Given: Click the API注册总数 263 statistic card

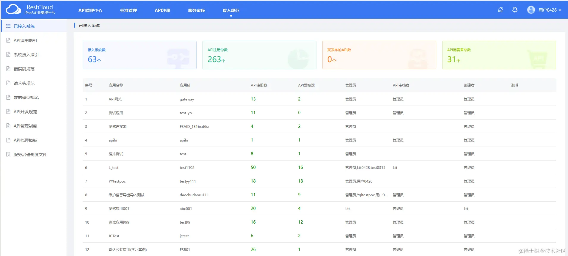Looking at the screenshot, I should coord(259,55).
